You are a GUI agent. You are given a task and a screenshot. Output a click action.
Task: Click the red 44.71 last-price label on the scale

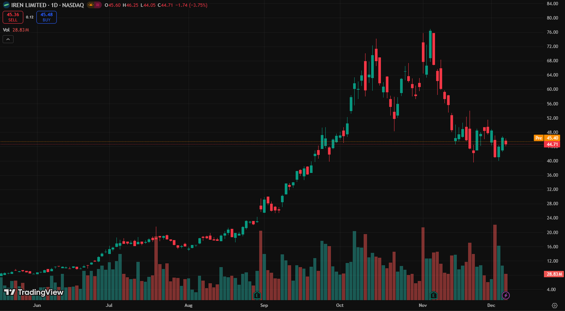551,144
